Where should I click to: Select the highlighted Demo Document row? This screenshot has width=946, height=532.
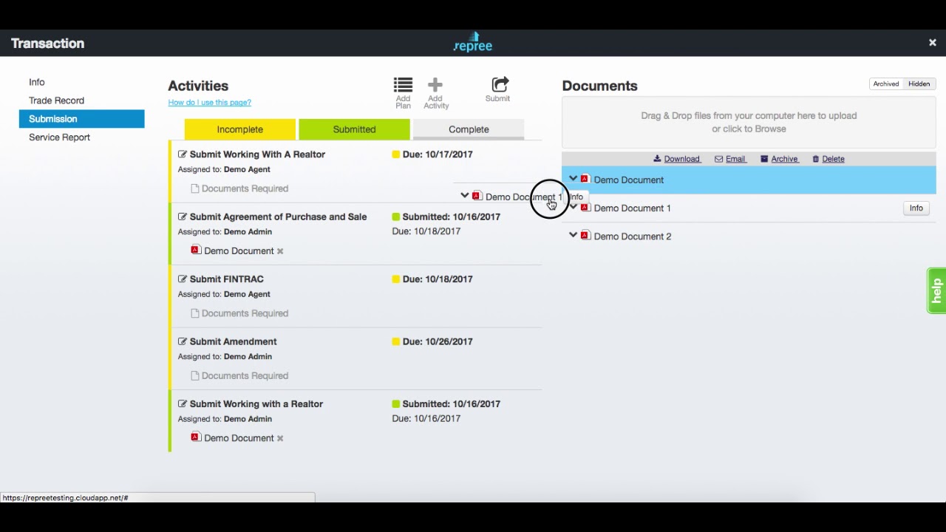(749, 180)
